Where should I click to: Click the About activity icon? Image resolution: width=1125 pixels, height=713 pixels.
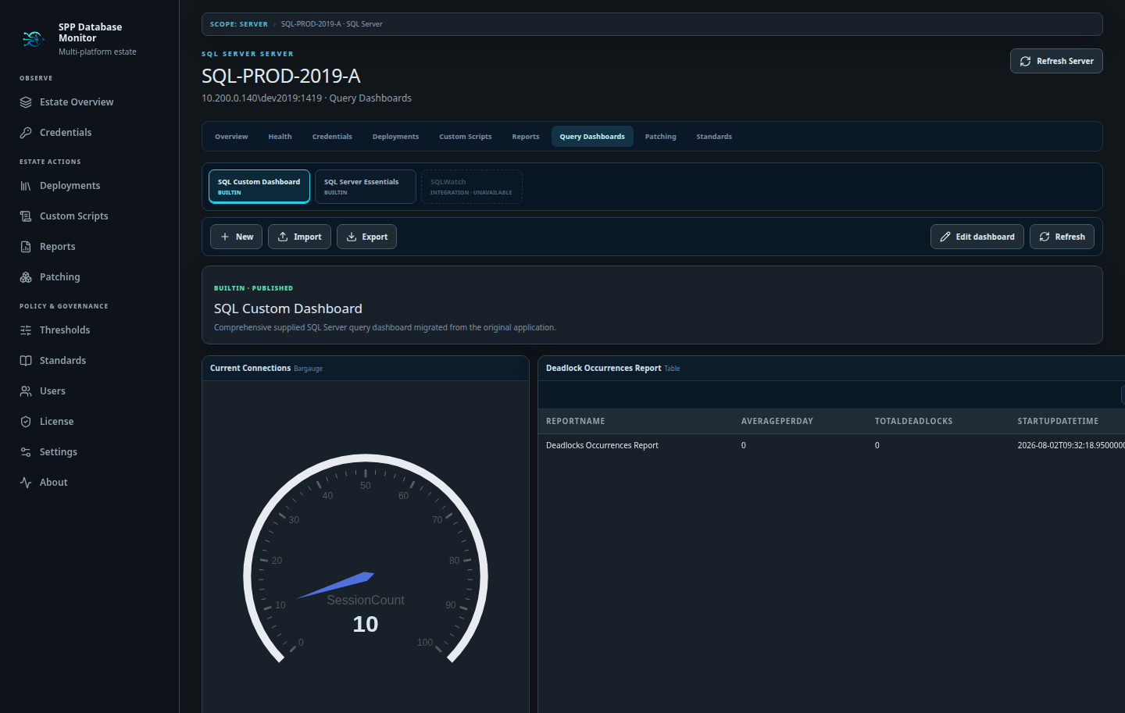tap(26, 483)
